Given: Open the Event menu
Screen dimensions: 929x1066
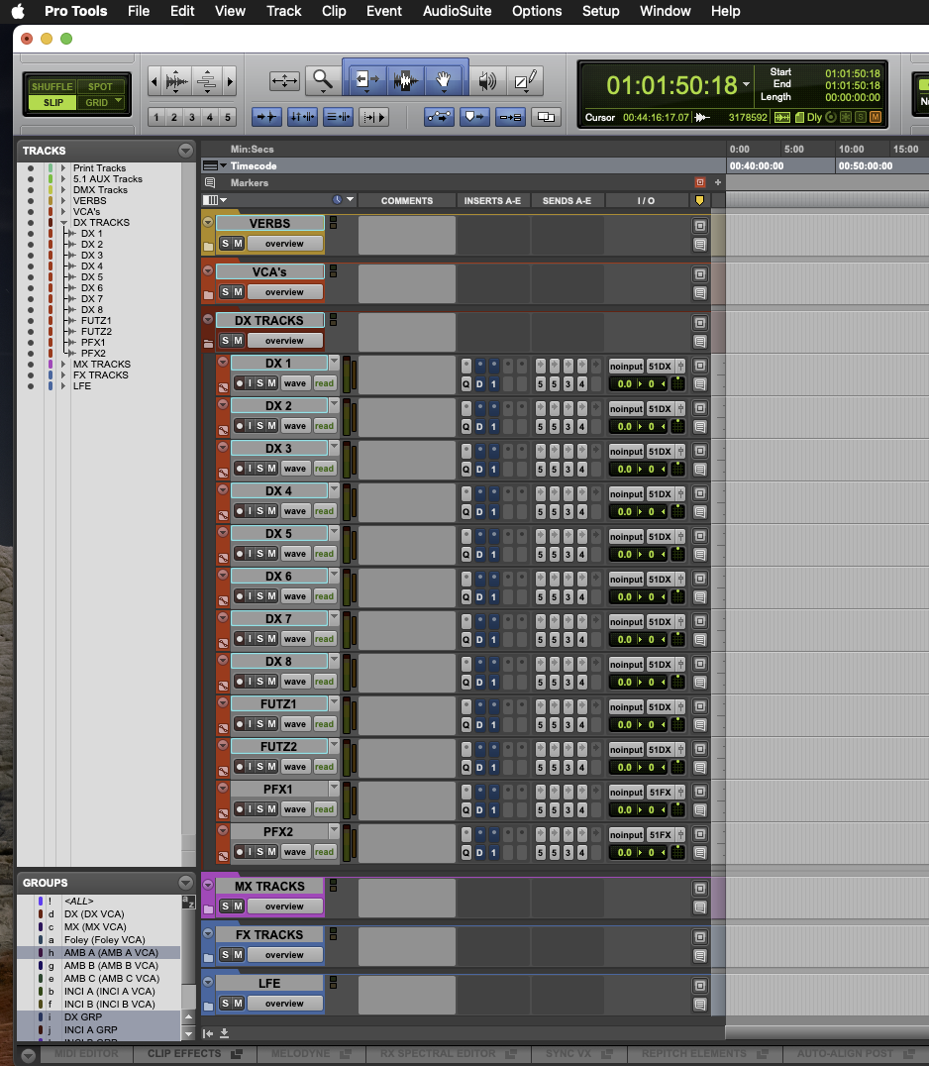Looking at the screenshot, I should (x=384, y=11).
